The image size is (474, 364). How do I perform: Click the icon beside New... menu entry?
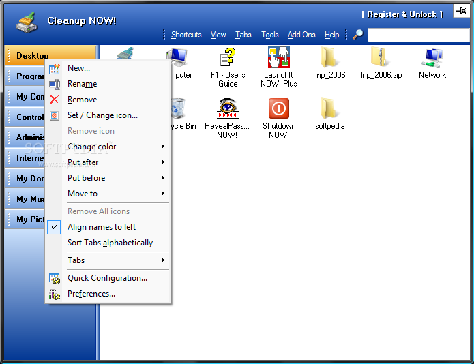pyautogui.click(x=55, y=69)
